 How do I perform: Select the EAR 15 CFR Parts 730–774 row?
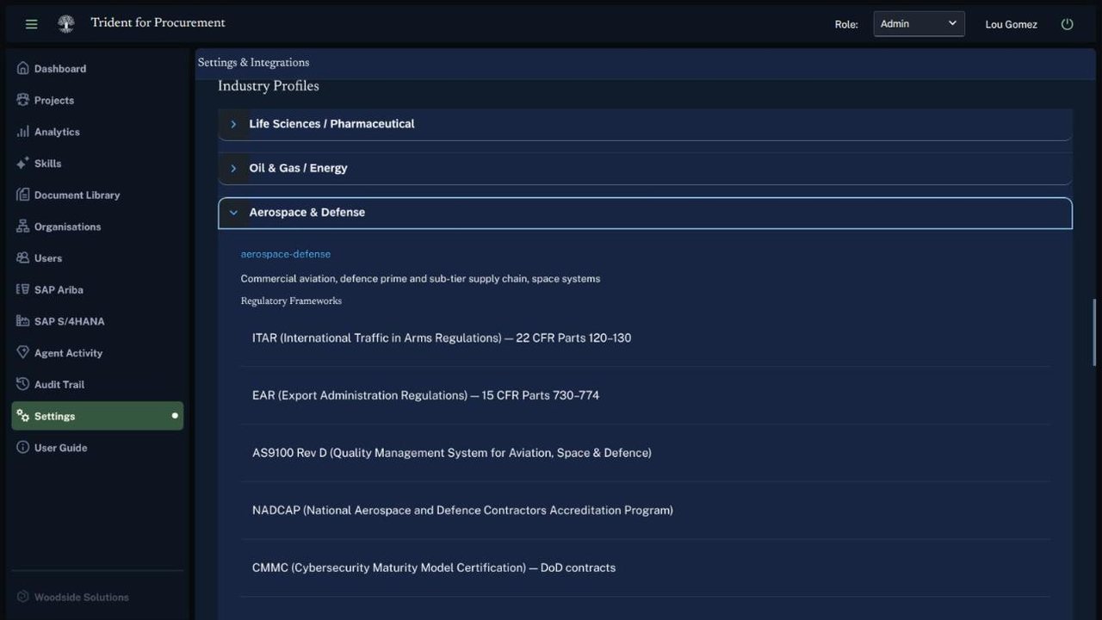646,395
